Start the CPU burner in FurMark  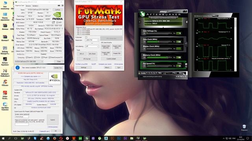click(x=87, y=59)
